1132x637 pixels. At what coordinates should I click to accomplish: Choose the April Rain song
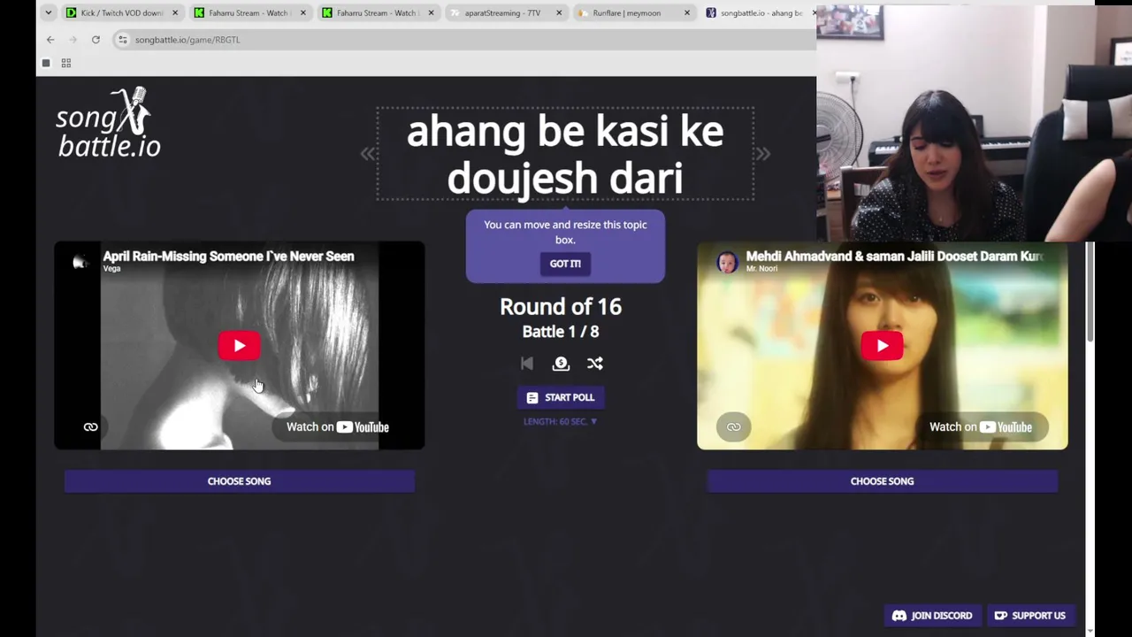click(239, 481)
